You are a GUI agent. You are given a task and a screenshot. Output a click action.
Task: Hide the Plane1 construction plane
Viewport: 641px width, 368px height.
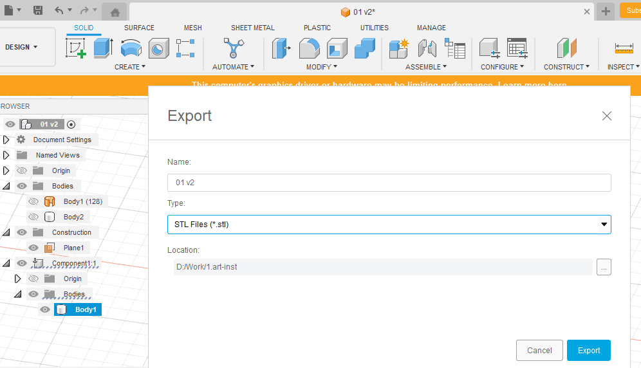click(x=33, y=248)
